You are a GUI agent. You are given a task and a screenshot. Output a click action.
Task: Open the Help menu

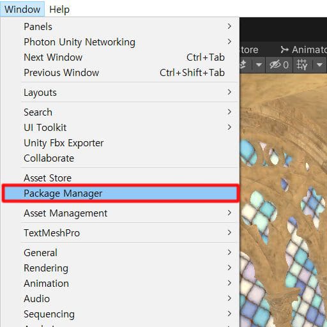(x=59, y=10)
